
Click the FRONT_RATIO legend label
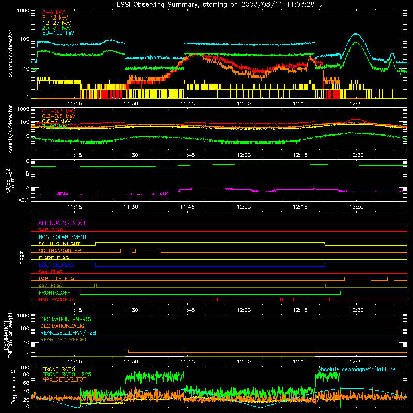coord(59,369)
